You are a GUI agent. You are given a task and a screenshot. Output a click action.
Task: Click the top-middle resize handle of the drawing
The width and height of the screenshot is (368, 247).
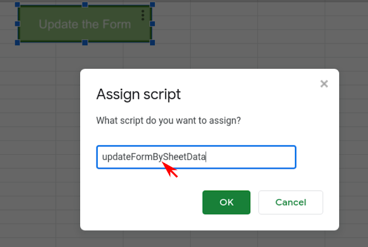click(x=85, y=5)
